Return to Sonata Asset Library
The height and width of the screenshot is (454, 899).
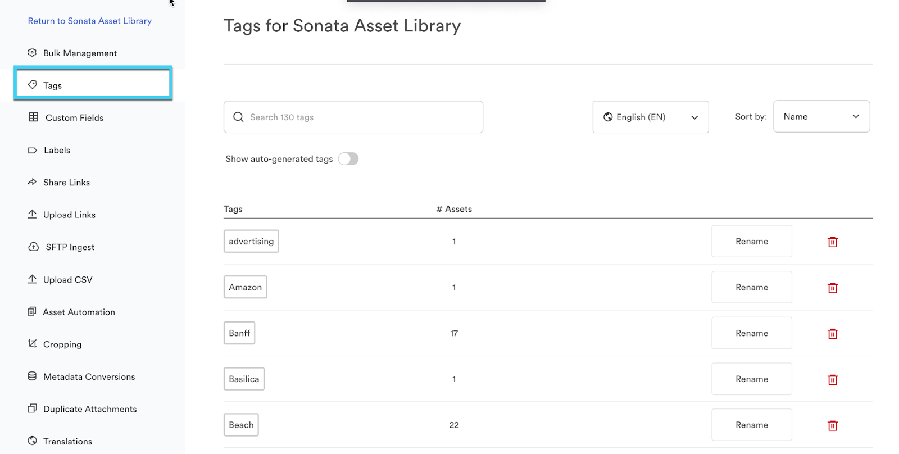click(x=90, y=21)
